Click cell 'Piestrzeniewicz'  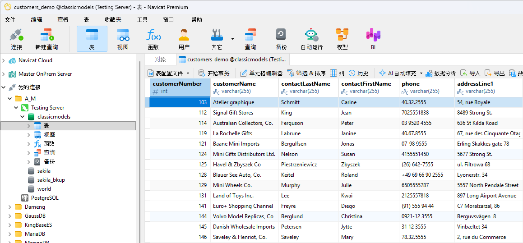[309, 165]
